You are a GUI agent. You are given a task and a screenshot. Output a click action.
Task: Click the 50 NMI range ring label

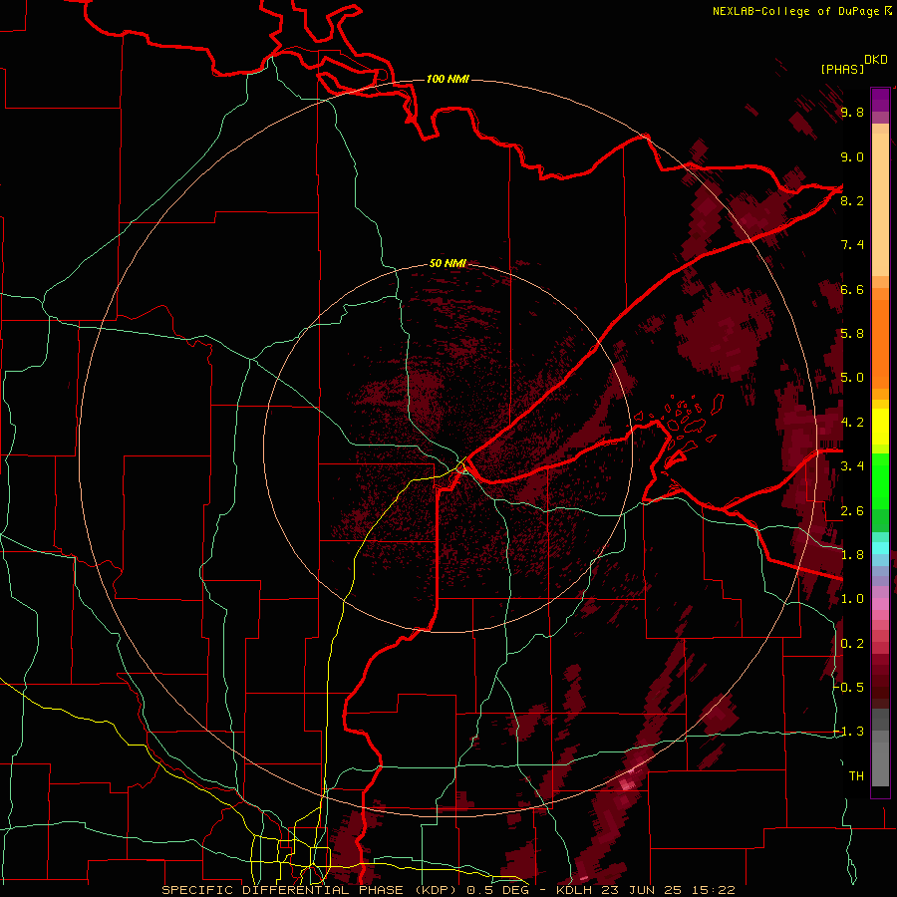pyautogui.click(x=448, y=263)
